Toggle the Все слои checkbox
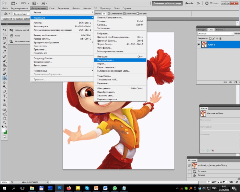 138,14
